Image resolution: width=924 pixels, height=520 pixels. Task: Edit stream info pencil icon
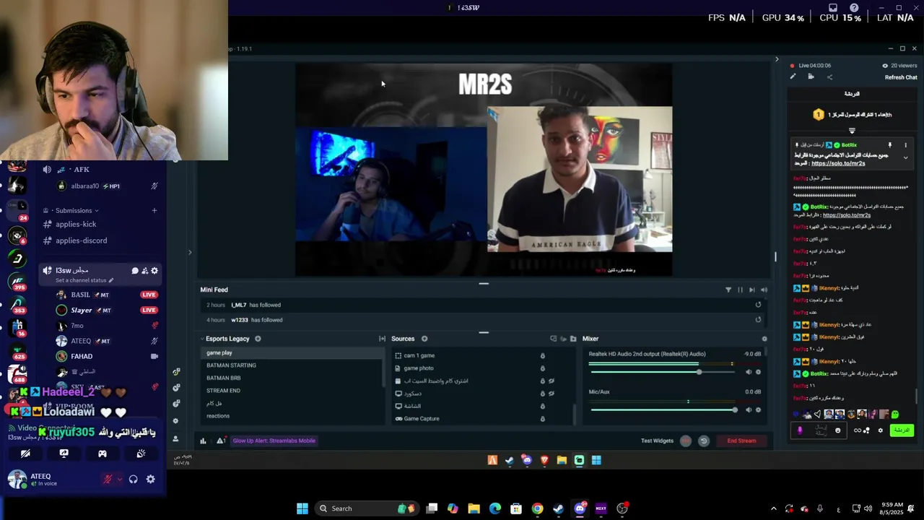pyautogui.click(x=793, y=77)
